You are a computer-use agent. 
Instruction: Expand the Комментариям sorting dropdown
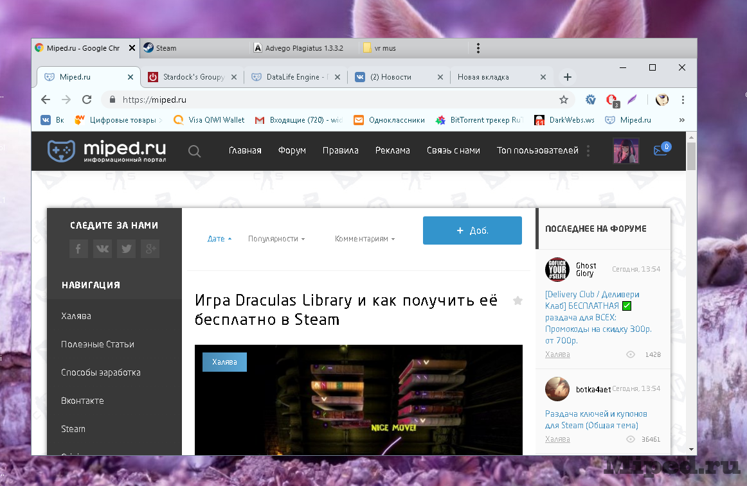tap(364, 239)
